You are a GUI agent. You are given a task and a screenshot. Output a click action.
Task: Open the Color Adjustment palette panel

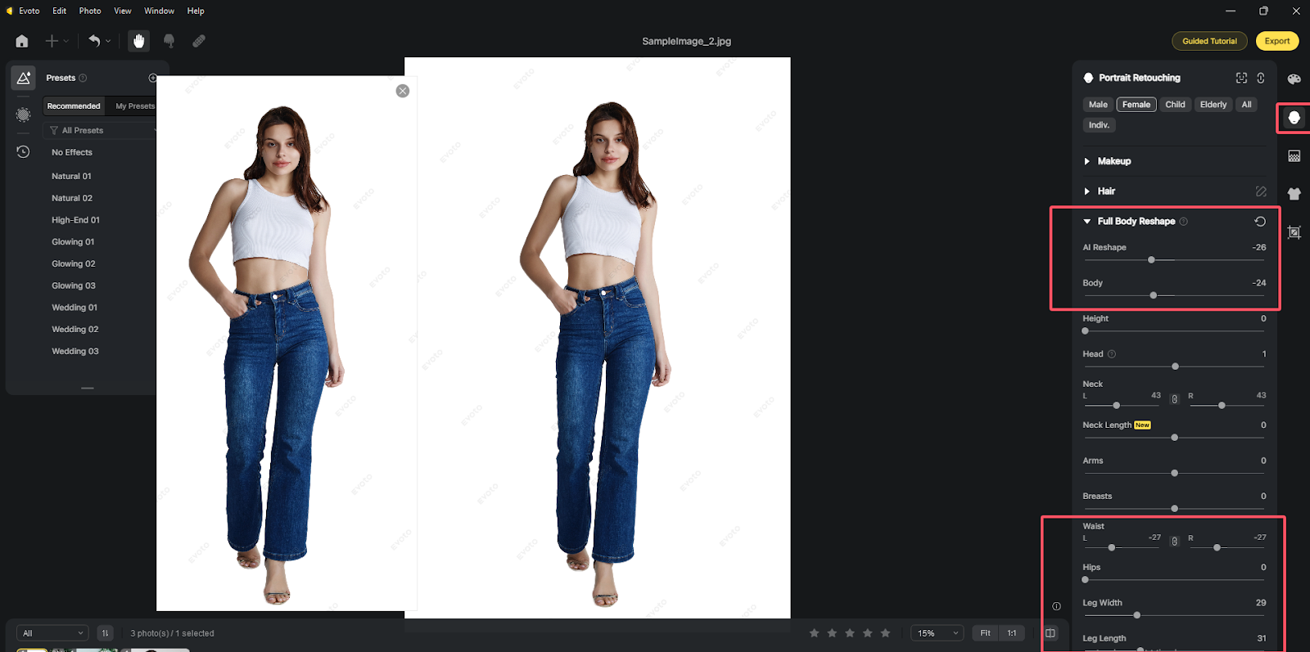tap(1294, 79)
